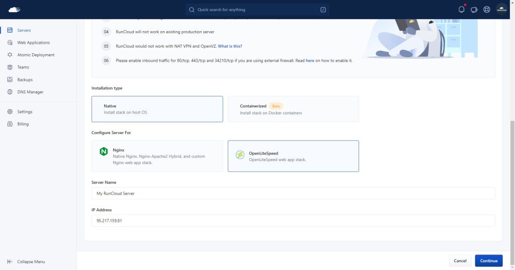Focus the quick search box
Screen dimensions: 515x270
pyautogui.click(x=257, y=10)
